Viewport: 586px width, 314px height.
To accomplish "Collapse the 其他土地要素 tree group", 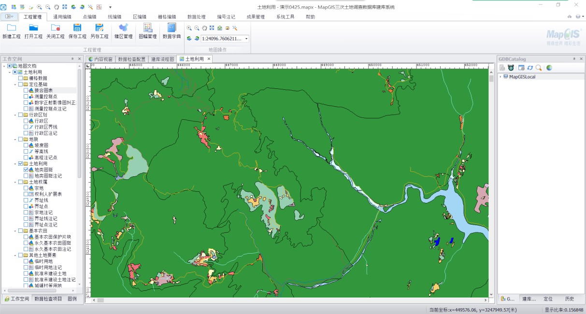I will tap(15, 255).
